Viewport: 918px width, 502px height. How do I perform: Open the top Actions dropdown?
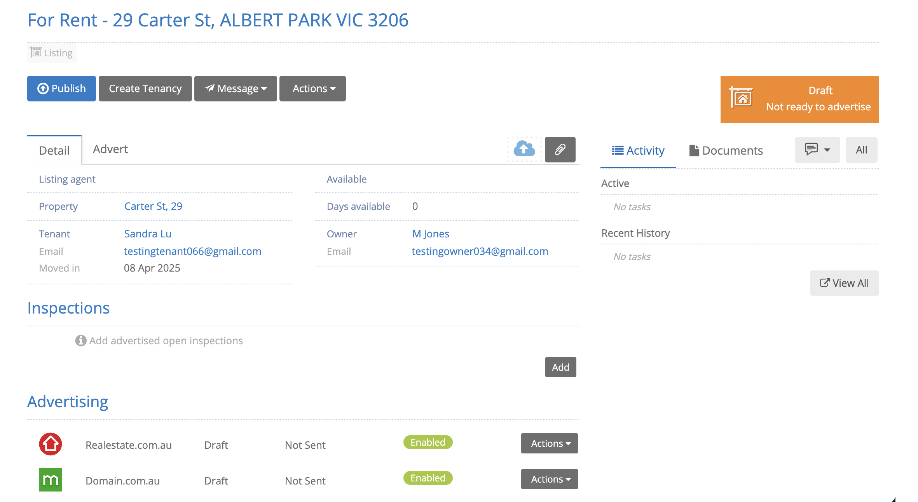point(312,89)
